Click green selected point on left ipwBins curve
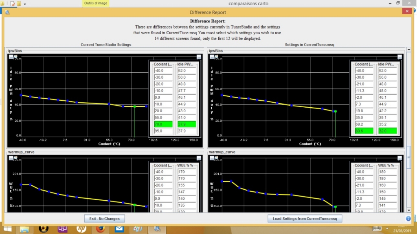 (134, 107)
